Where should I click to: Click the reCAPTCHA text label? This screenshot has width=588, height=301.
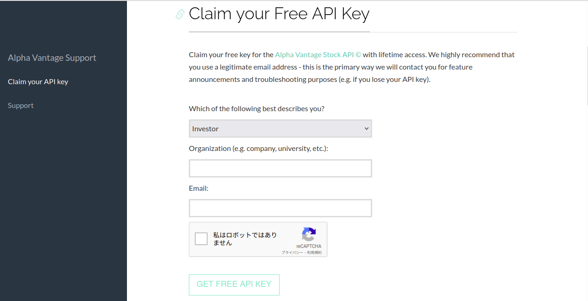(309, 246)
